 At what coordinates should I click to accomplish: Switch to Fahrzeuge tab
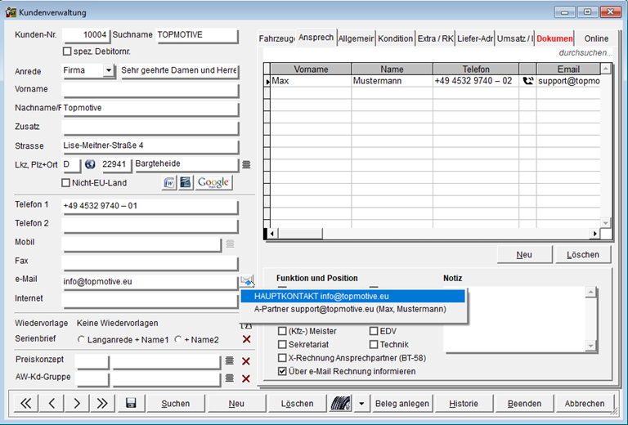pos(276,38)
